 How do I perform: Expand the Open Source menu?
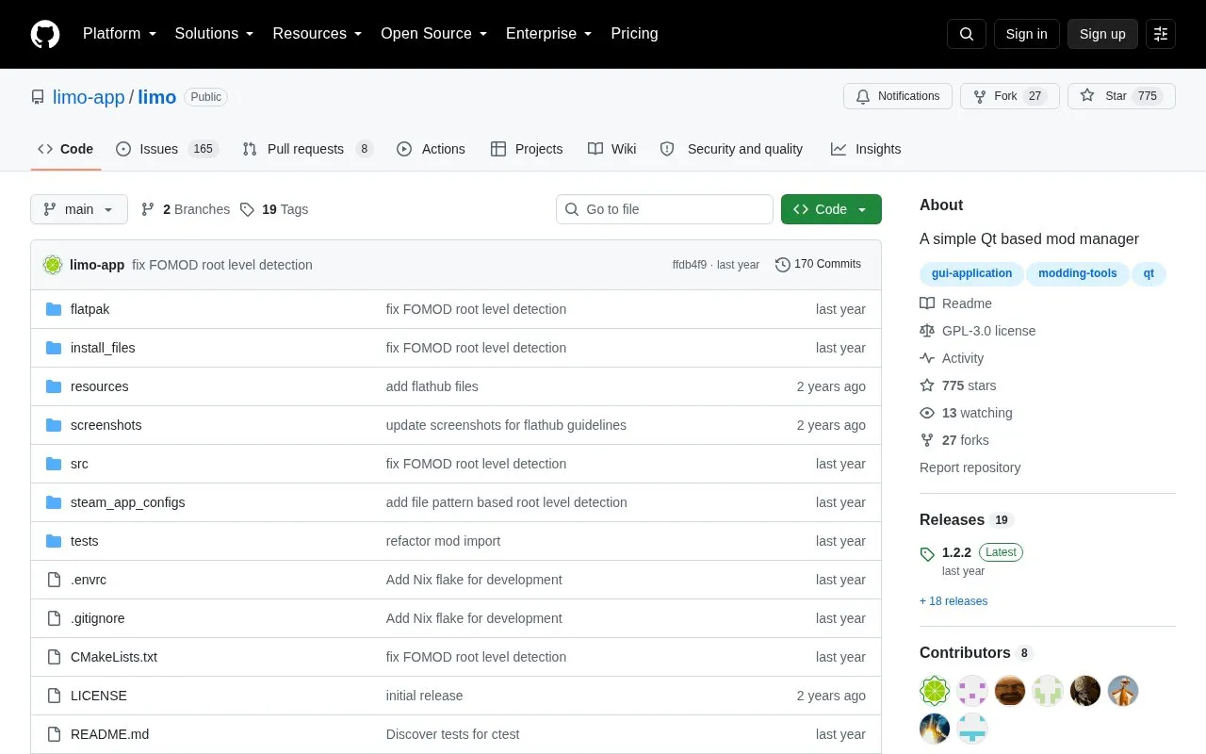(x=434, y=34)
